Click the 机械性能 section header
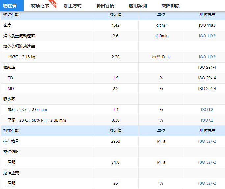Image resolution: width=225 pixels, height=189 pixels. click(11, 131)
